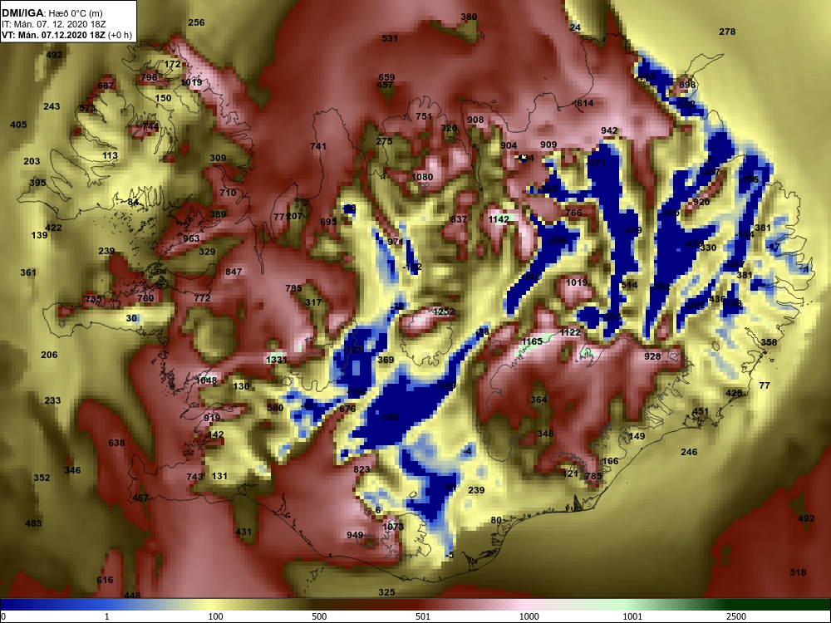Click the map value '741'
831x623 pixels.
click(318, 146)
